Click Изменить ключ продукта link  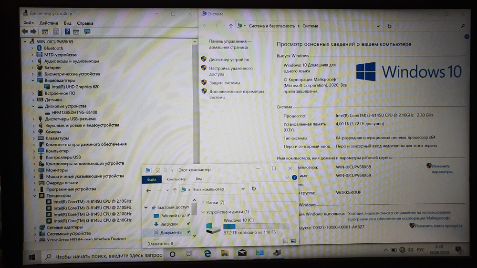[x=438, y=226]
